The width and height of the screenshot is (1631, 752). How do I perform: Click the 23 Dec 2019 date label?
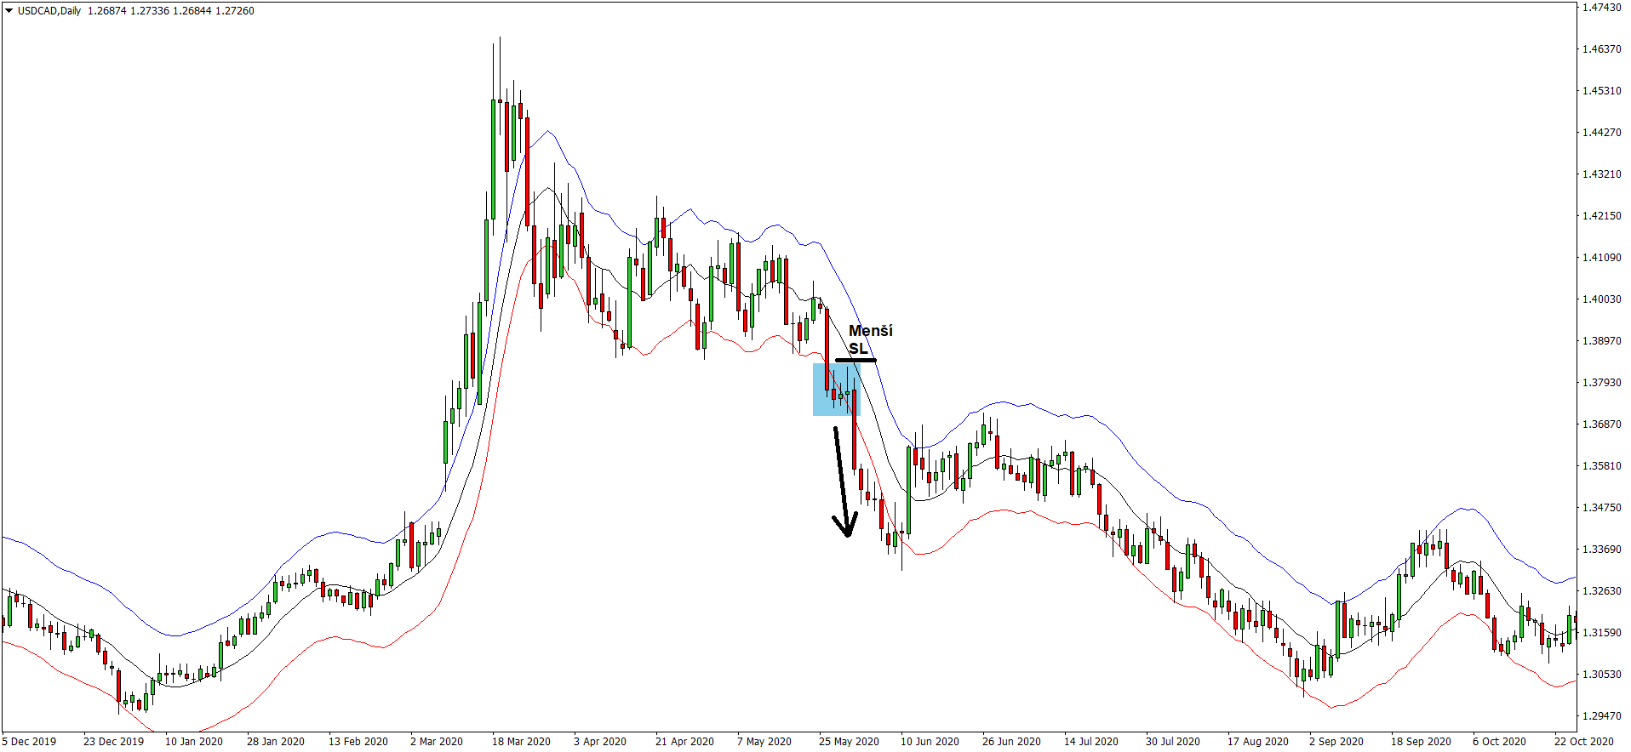pyautogui.click(x=113, y=742)
